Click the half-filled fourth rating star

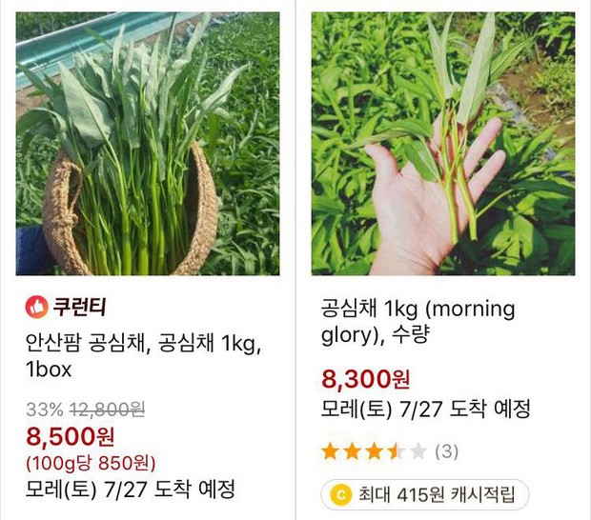397,450
